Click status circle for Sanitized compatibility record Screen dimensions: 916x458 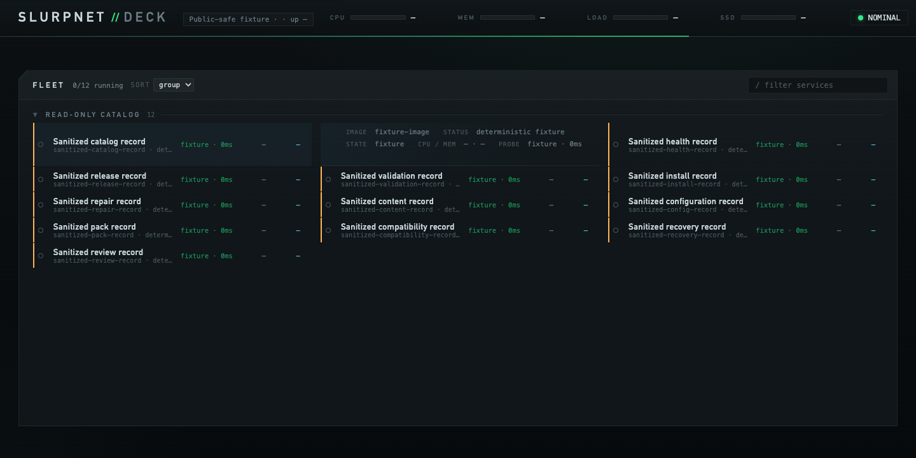328,230
